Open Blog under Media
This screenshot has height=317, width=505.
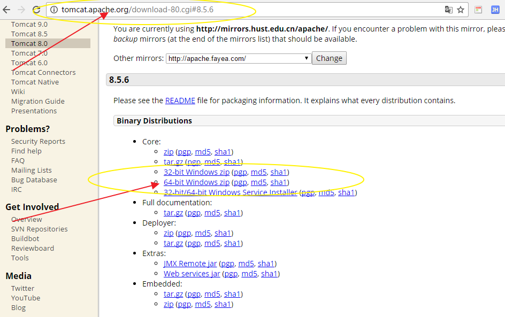click(18, 308)
